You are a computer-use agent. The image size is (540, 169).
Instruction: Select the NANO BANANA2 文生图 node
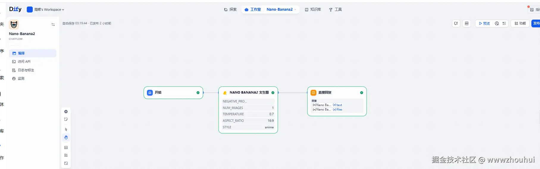tap(249, 93)
